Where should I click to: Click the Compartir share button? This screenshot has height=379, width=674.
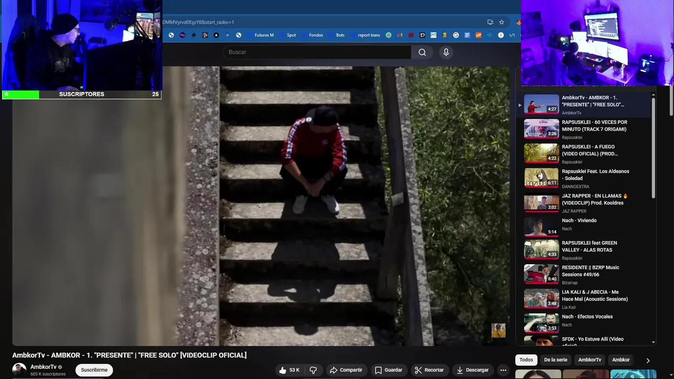tap(346, 370)
